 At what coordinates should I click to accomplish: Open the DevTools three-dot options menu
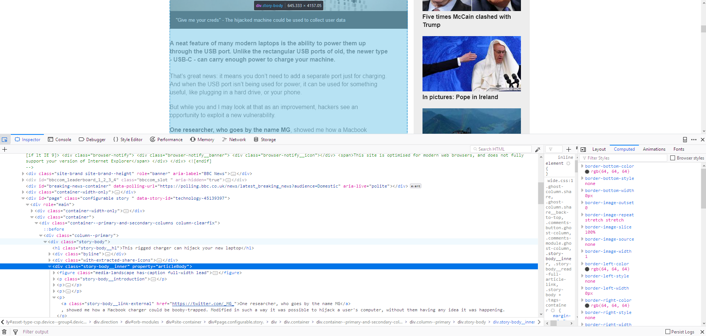point(694,140)
